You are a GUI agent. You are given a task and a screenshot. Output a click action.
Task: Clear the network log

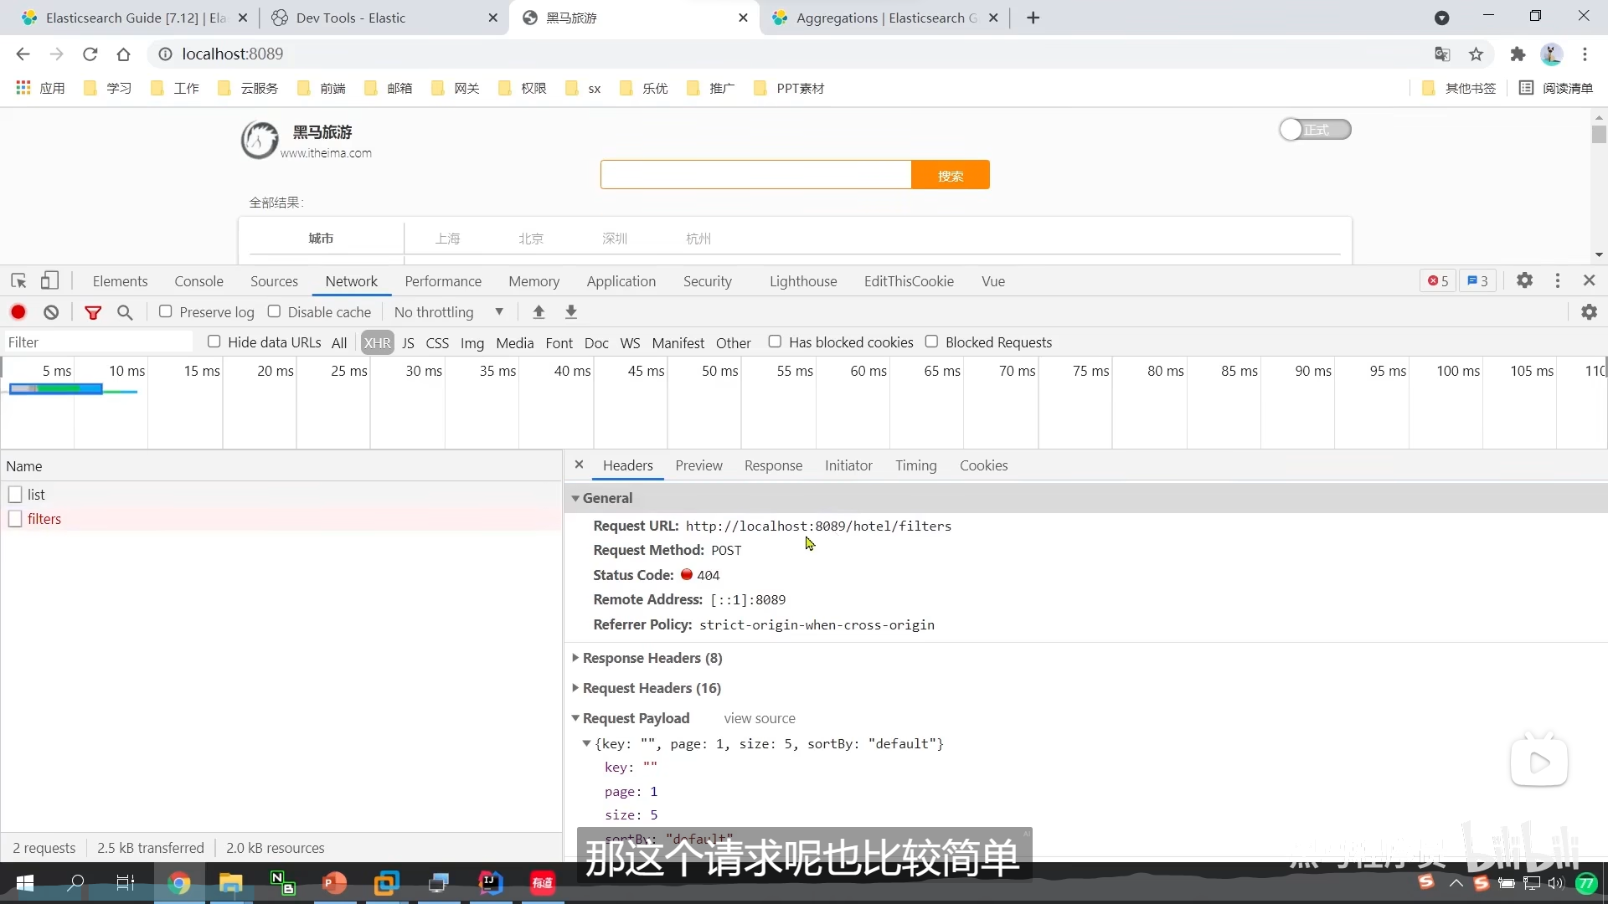pyautogui.click(x=51, y=312)
